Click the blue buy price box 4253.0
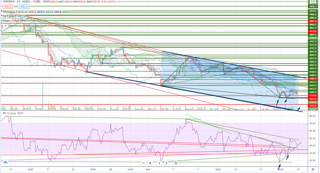This screenshot has height=173, width=320. point(24,7)
